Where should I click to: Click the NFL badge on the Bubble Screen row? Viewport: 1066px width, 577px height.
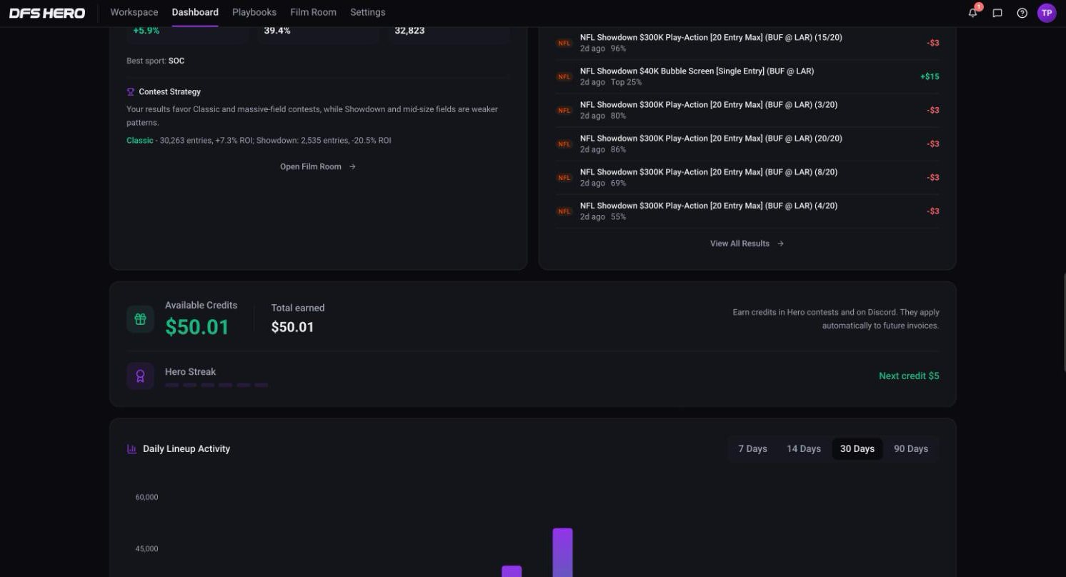[x=564, y=76]
